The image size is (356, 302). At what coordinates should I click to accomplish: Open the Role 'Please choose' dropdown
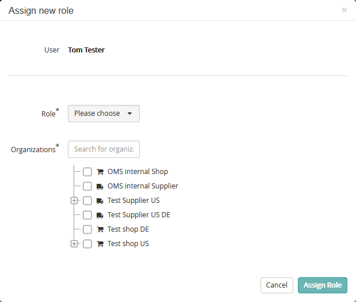click(x=104, y=114)
